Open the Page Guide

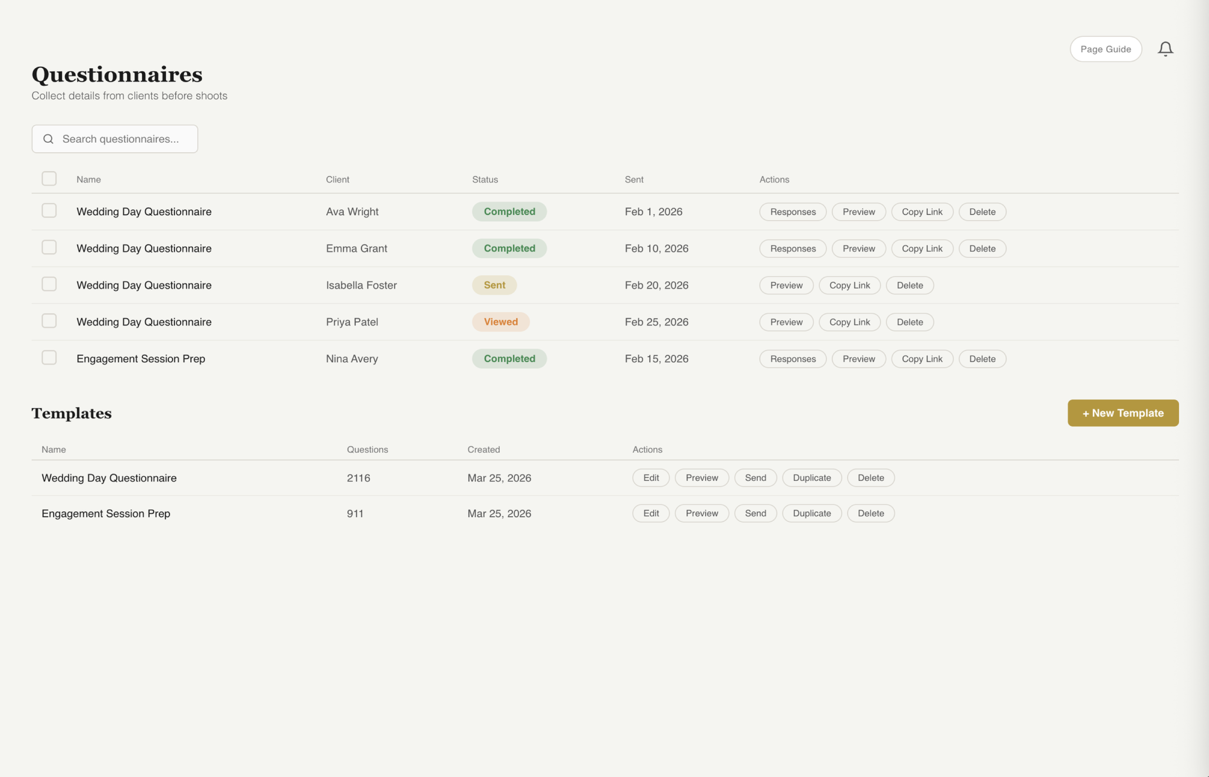click(x=1105, y=49)
